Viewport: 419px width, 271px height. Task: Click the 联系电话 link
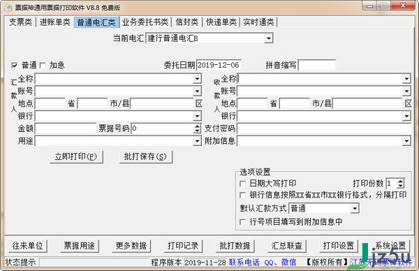tap(244, 263)
